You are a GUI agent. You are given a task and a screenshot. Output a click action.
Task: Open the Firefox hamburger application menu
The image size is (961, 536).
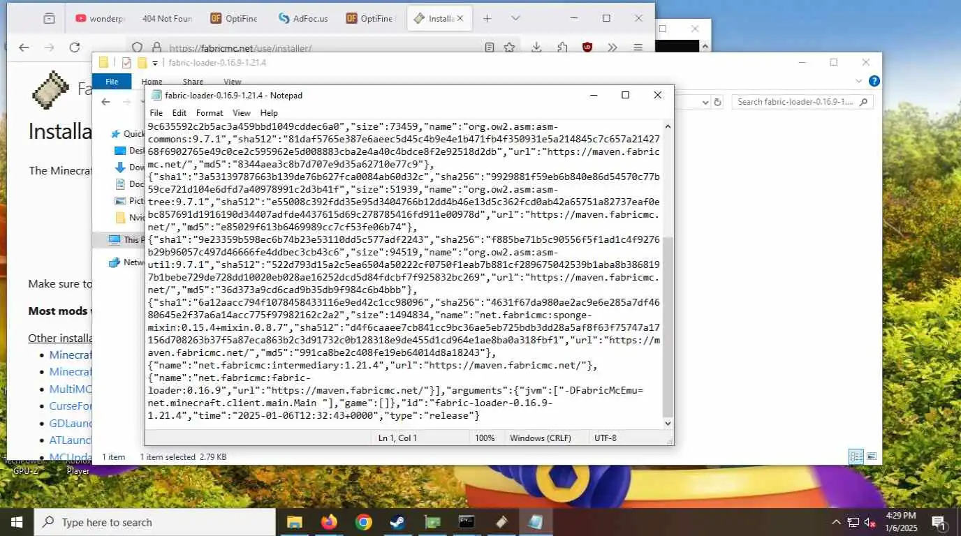[x=638, y=47]
